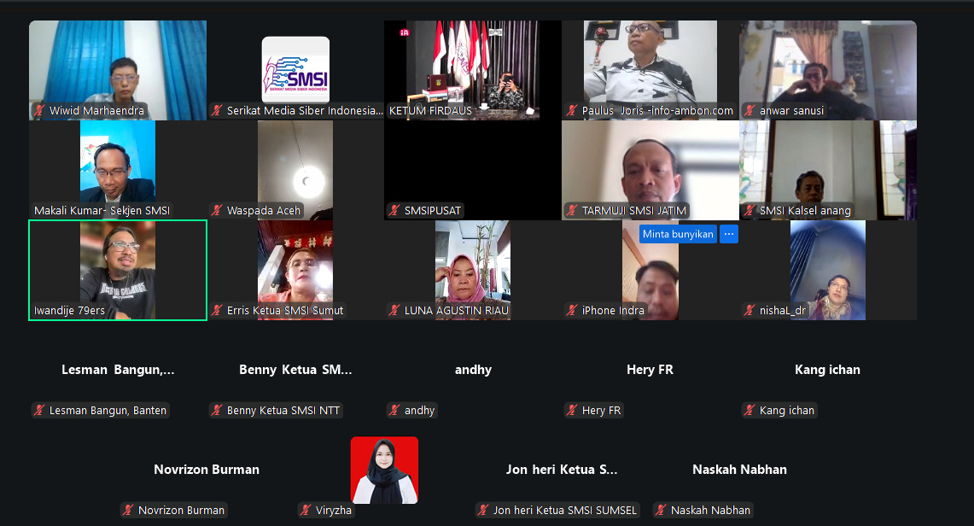
Task: Select the SMSI logo of Serikat Media Siber Indonesia
Action: [295, 68]
